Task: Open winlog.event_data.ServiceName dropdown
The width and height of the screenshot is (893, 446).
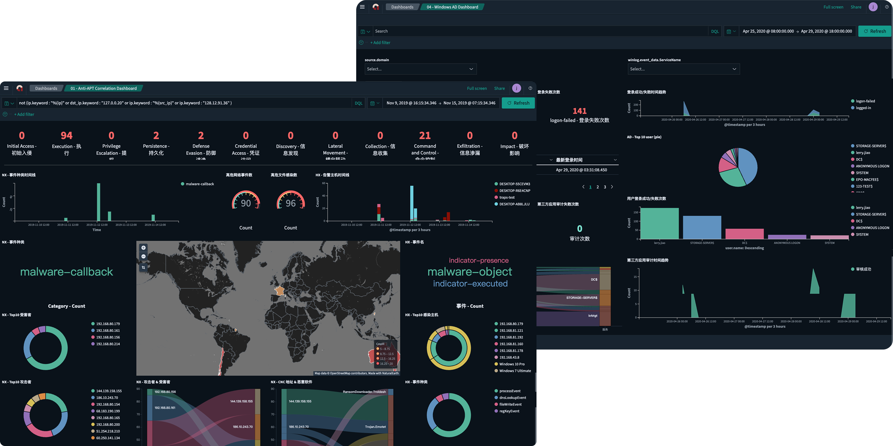Action: (683, 69)
